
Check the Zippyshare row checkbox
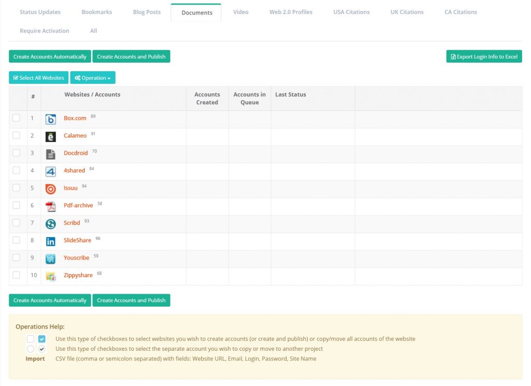coord(17,275)
